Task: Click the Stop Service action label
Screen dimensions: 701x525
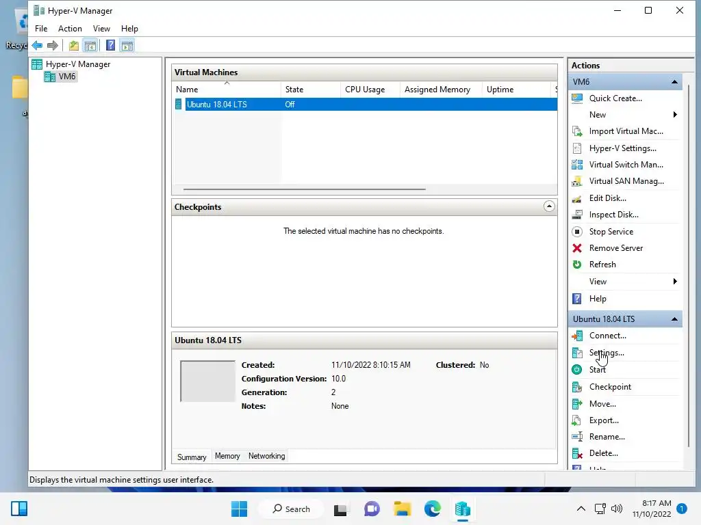Action: pyautogui.click(x=611, y=232)
